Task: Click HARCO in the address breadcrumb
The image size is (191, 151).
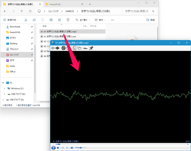Action: click(x=70, y=11)
